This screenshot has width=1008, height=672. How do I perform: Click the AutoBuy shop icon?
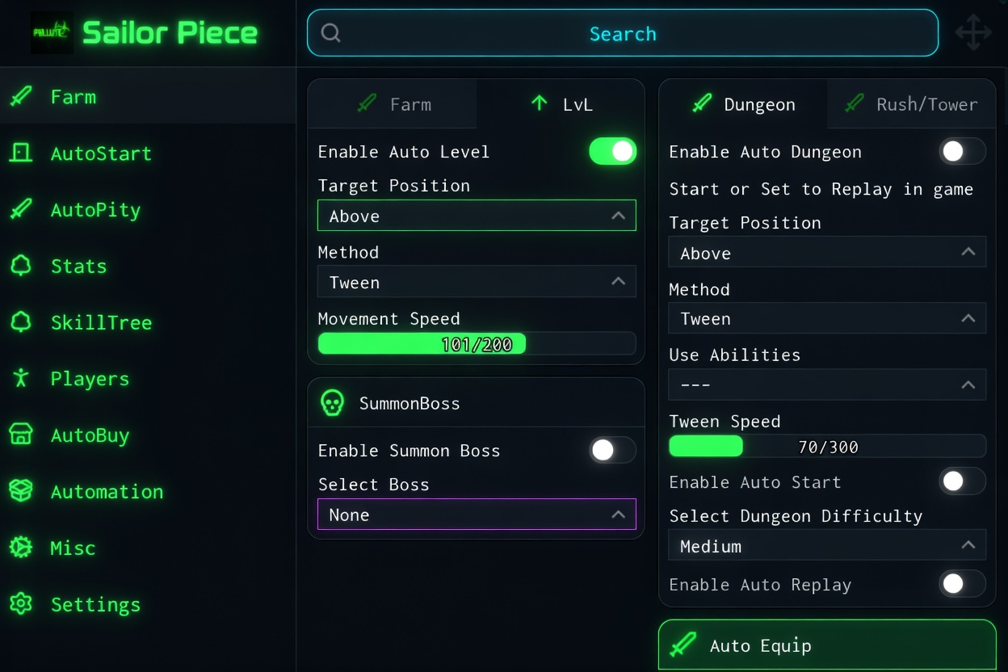tap(21, 435)
